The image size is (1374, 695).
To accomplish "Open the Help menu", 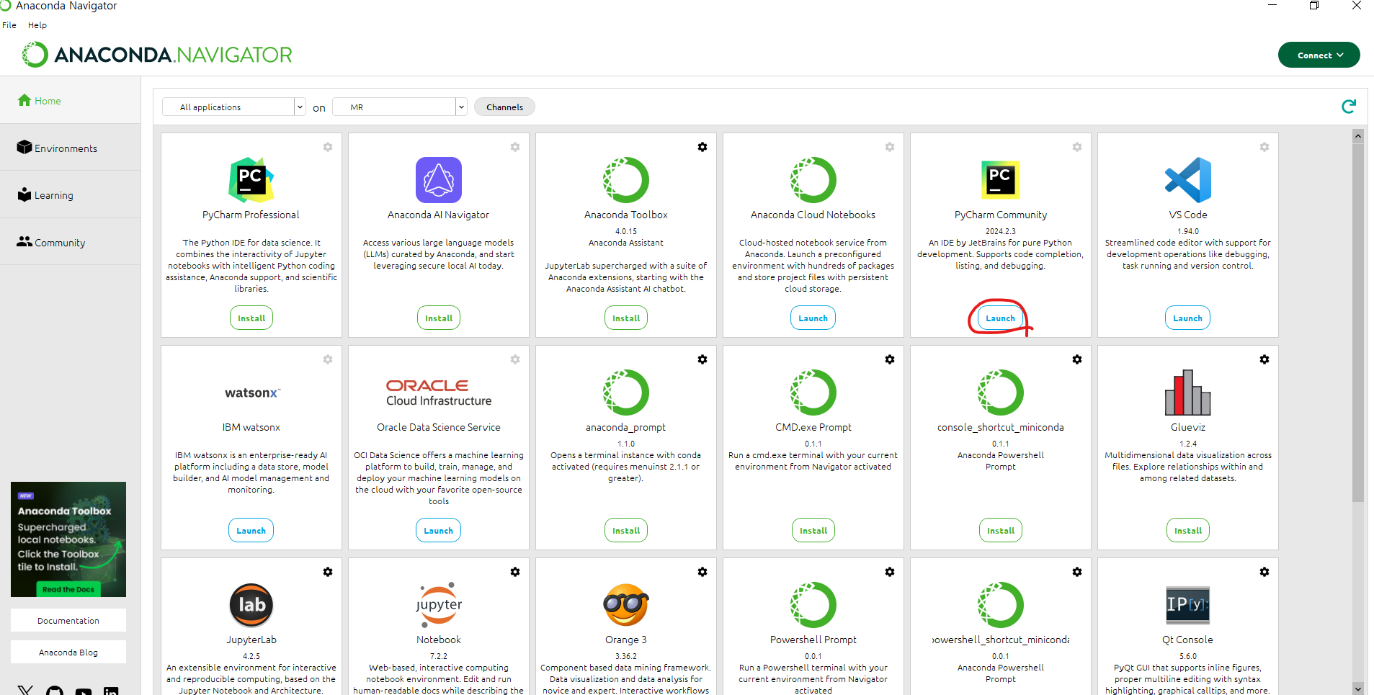I will (x=37, y=25).
